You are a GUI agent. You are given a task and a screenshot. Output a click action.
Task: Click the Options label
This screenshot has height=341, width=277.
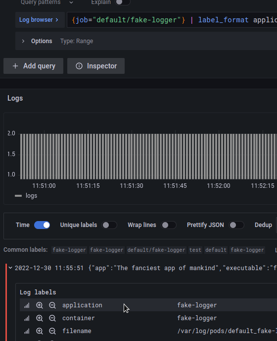point(42,41)
